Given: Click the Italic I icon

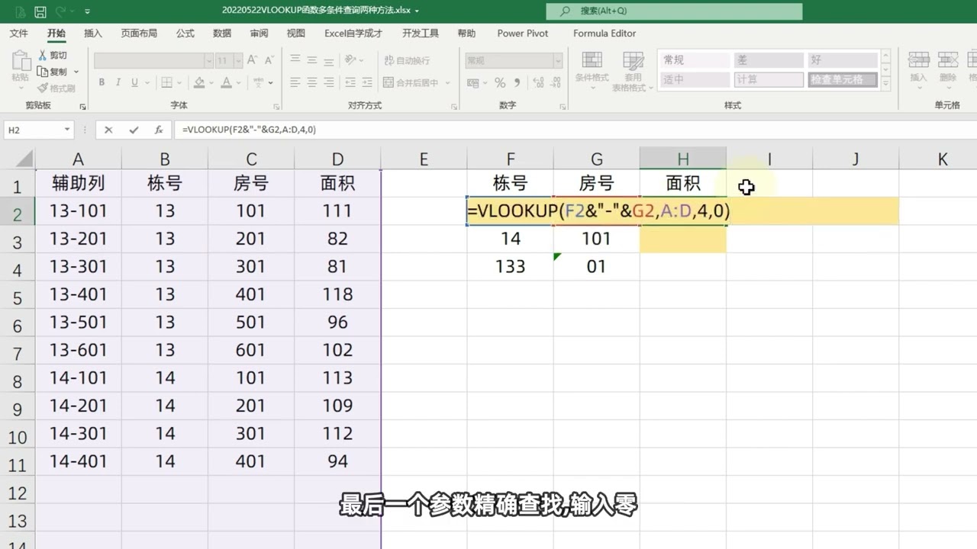Looking at the screenshot, I should point(118,82).
